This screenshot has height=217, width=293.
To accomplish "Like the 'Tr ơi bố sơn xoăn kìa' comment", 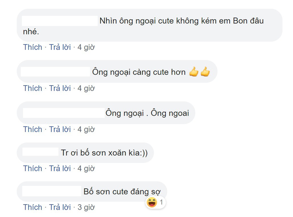I will coord(33,168).
